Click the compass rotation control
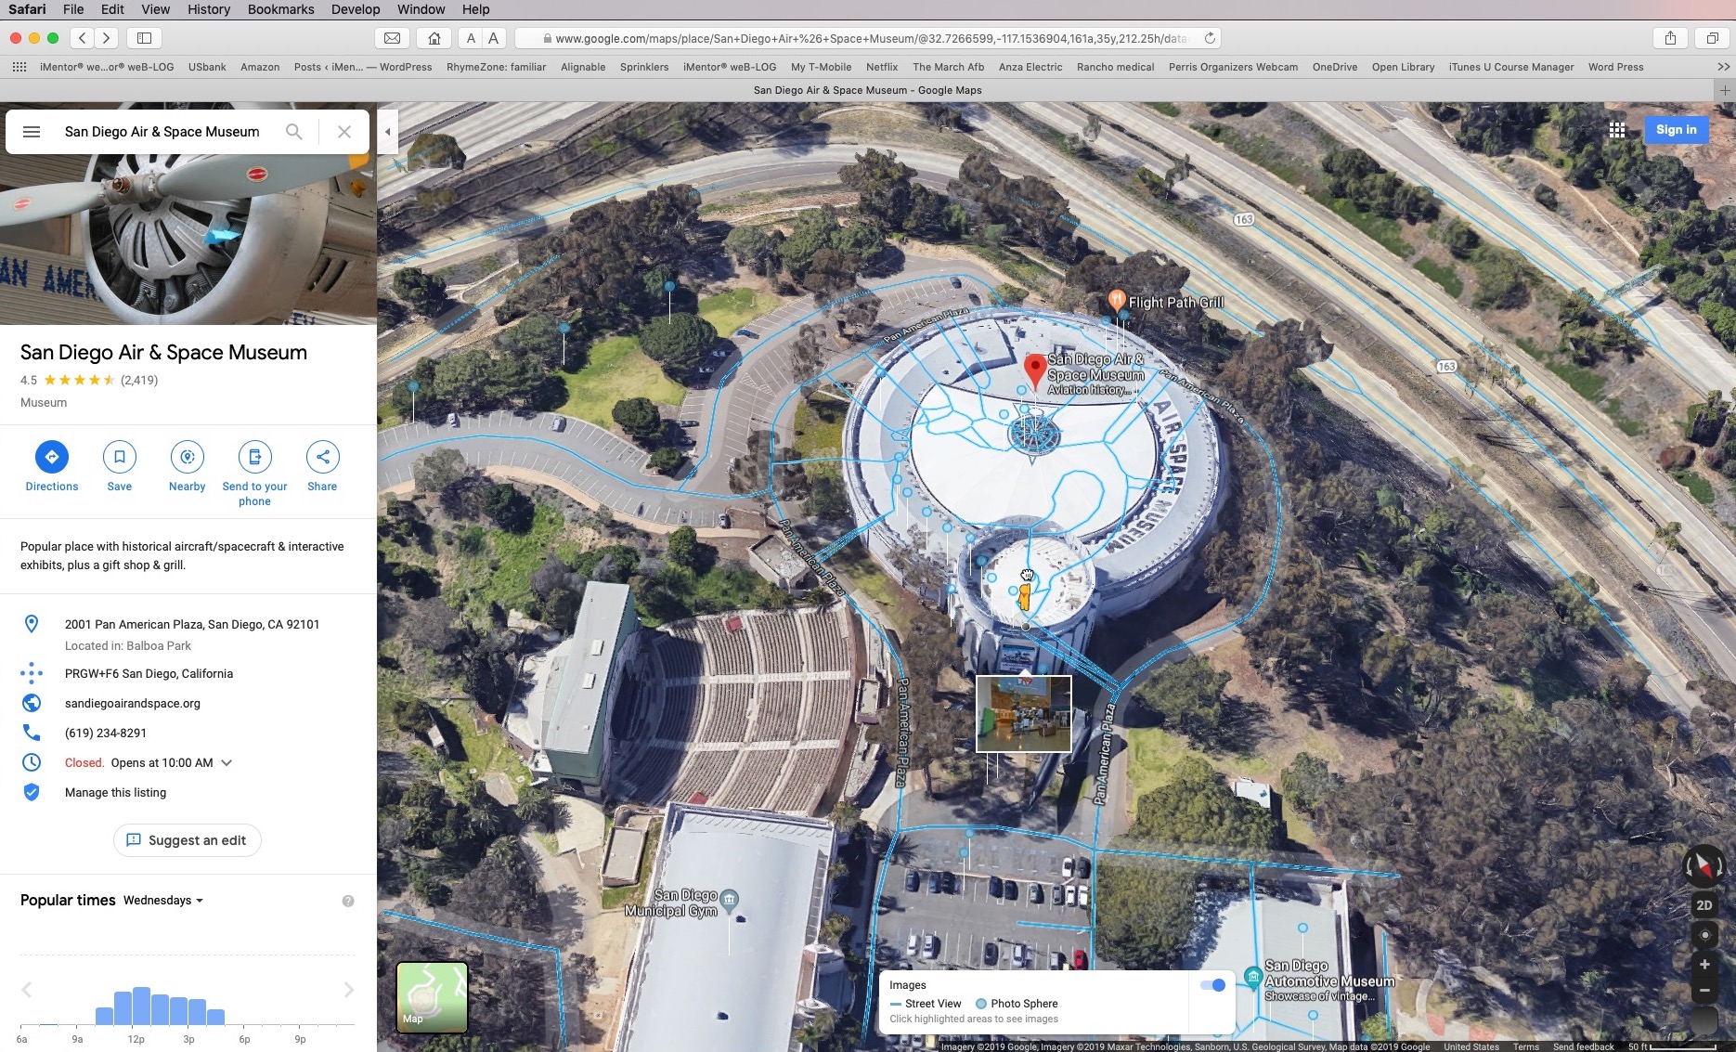Screen dimensions: 1736x1052 1704,865
